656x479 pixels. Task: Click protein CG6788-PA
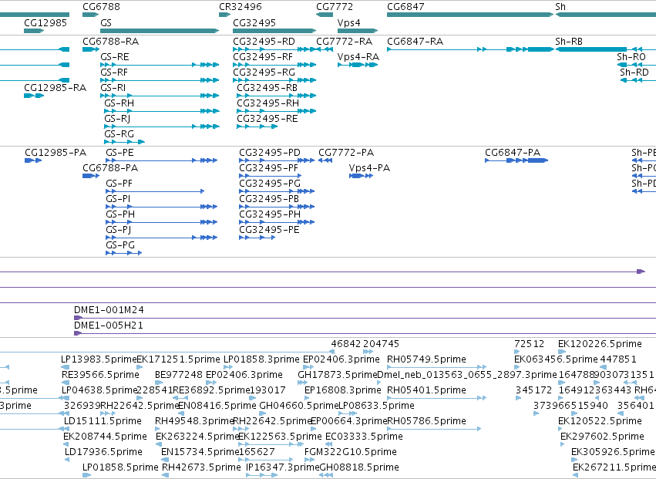coord(91,176)
